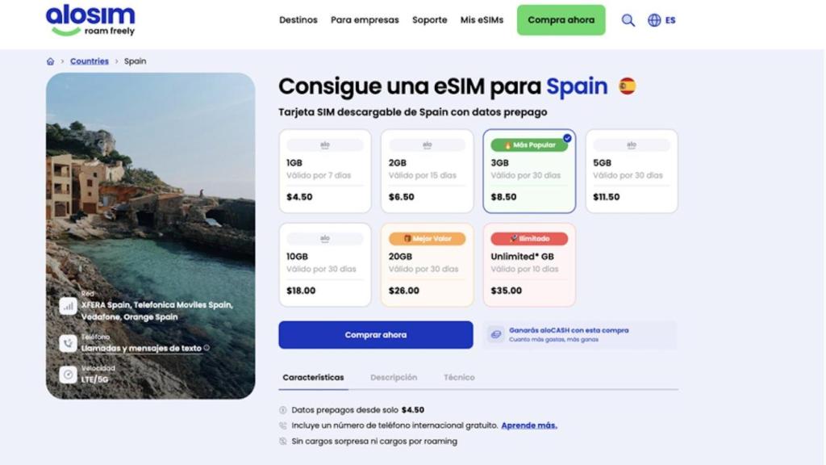Switch to the Descripción tab

tap(394, 378)
